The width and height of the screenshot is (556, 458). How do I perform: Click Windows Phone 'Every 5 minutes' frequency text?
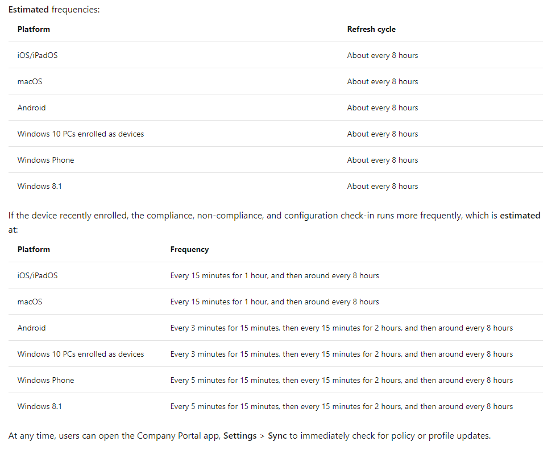[342, 380]
